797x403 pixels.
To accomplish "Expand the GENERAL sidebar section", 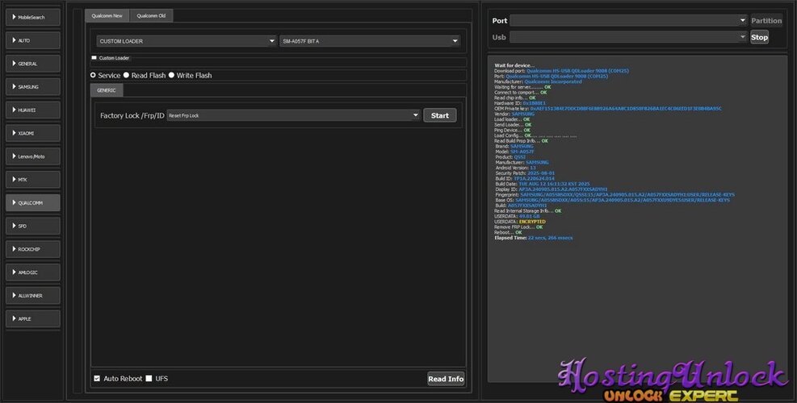I will pyautogui.click(x=32, y=64).
